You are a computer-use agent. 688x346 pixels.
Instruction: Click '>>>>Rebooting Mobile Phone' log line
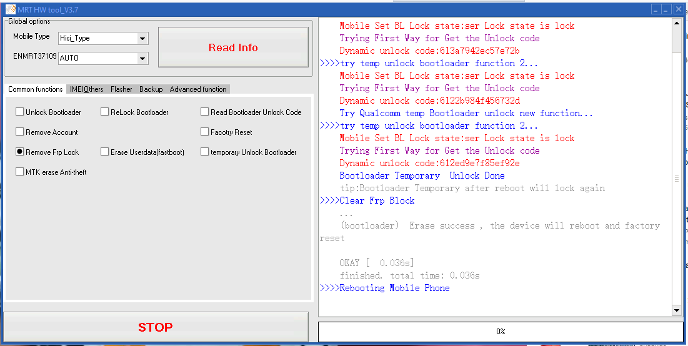386,288
